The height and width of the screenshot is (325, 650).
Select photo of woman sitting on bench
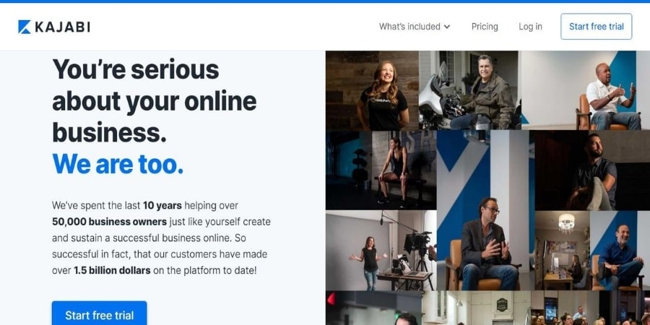tap(381, 170)
